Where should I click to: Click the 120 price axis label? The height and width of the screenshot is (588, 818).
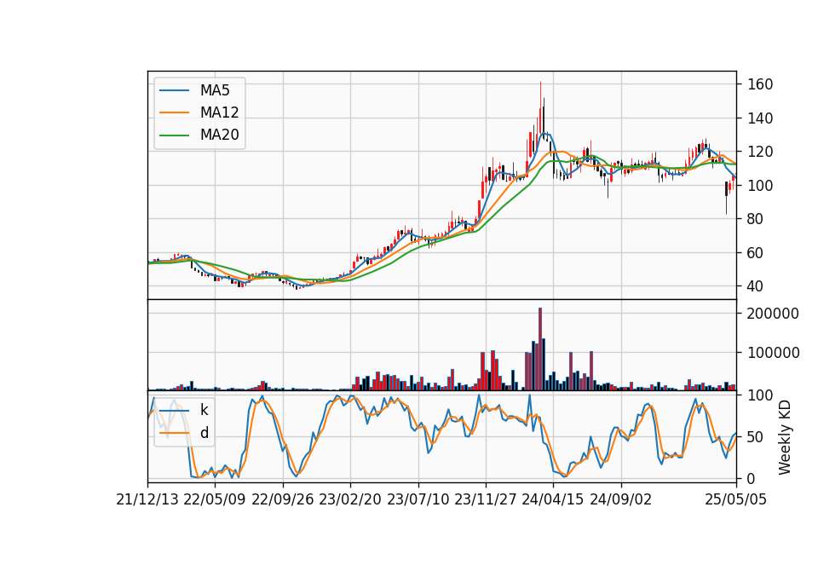tap(760, 152)
